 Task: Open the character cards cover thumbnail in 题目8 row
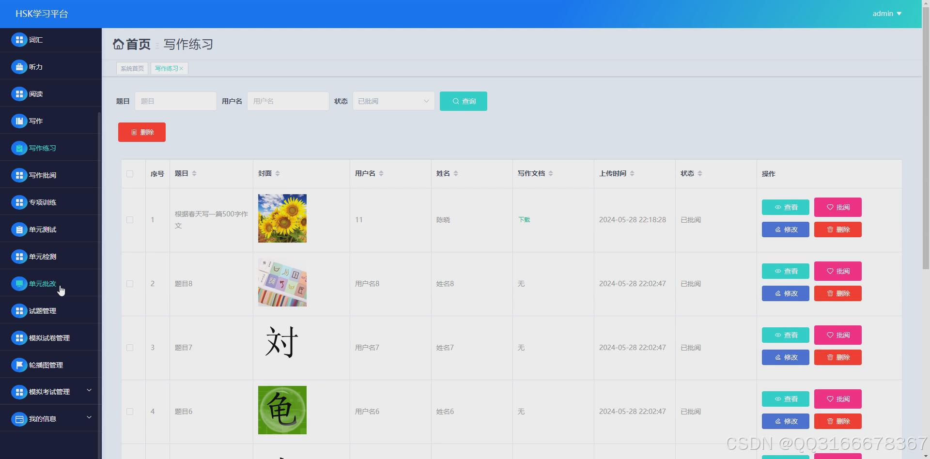pyautogui.click(x=282, y=282)
